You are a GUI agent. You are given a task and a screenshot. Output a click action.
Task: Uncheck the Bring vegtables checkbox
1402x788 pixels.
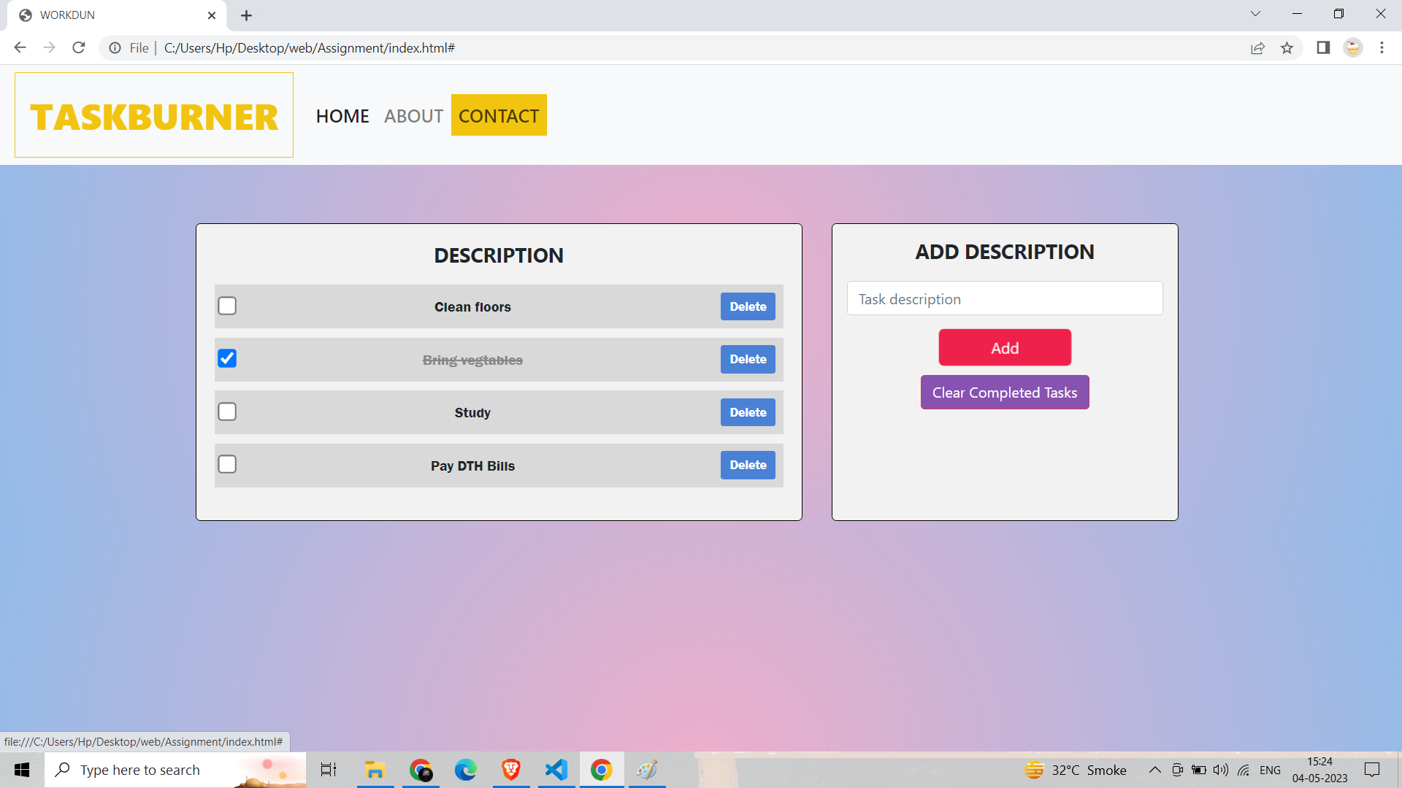point(227,358)
